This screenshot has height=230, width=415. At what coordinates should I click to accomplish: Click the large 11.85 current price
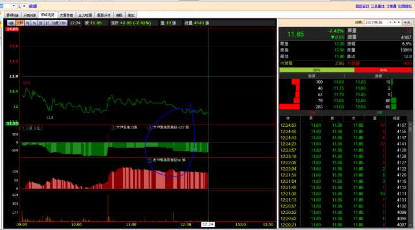pos(296,35)
